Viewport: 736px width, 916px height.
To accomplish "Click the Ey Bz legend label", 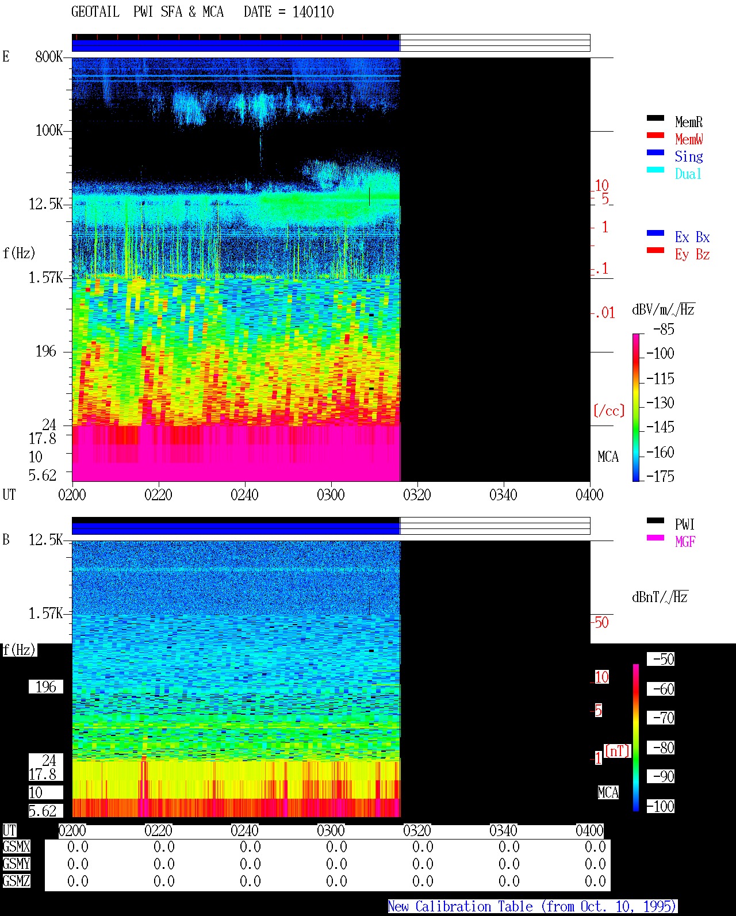I will click(x=692, y=254).
